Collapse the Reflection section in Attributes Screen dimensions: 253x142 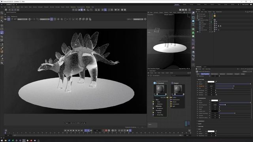tap(197, 80)
